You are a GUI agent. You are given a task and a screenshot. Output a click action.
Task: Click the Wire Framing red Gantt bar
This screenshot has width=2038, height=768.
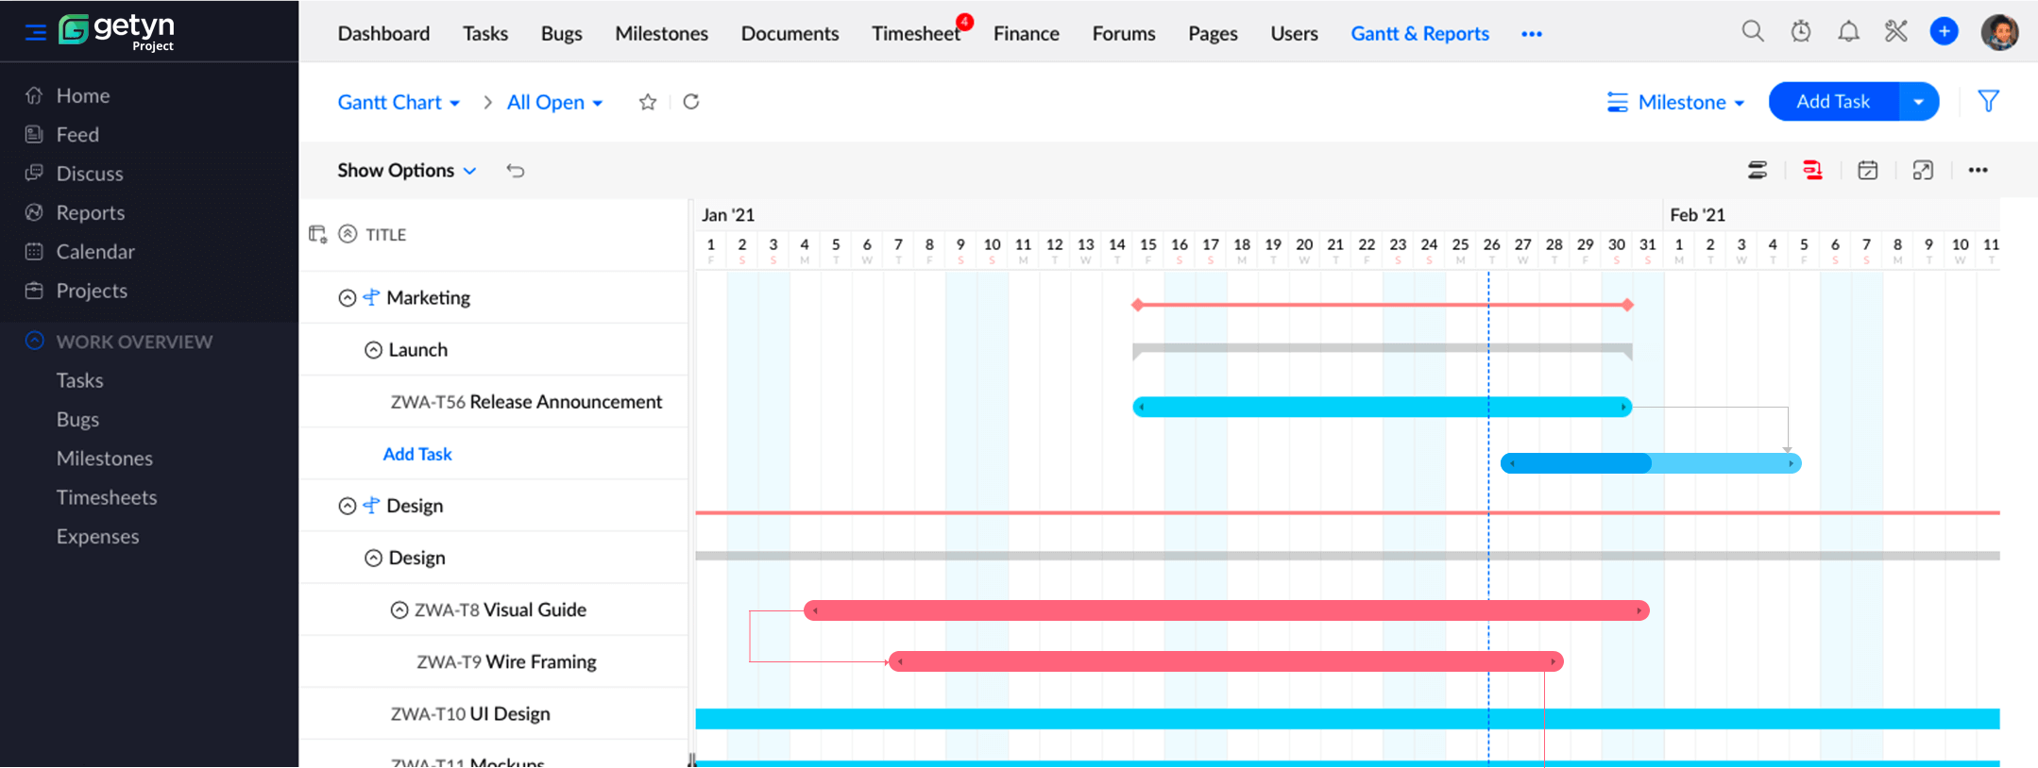[1226, 661]
